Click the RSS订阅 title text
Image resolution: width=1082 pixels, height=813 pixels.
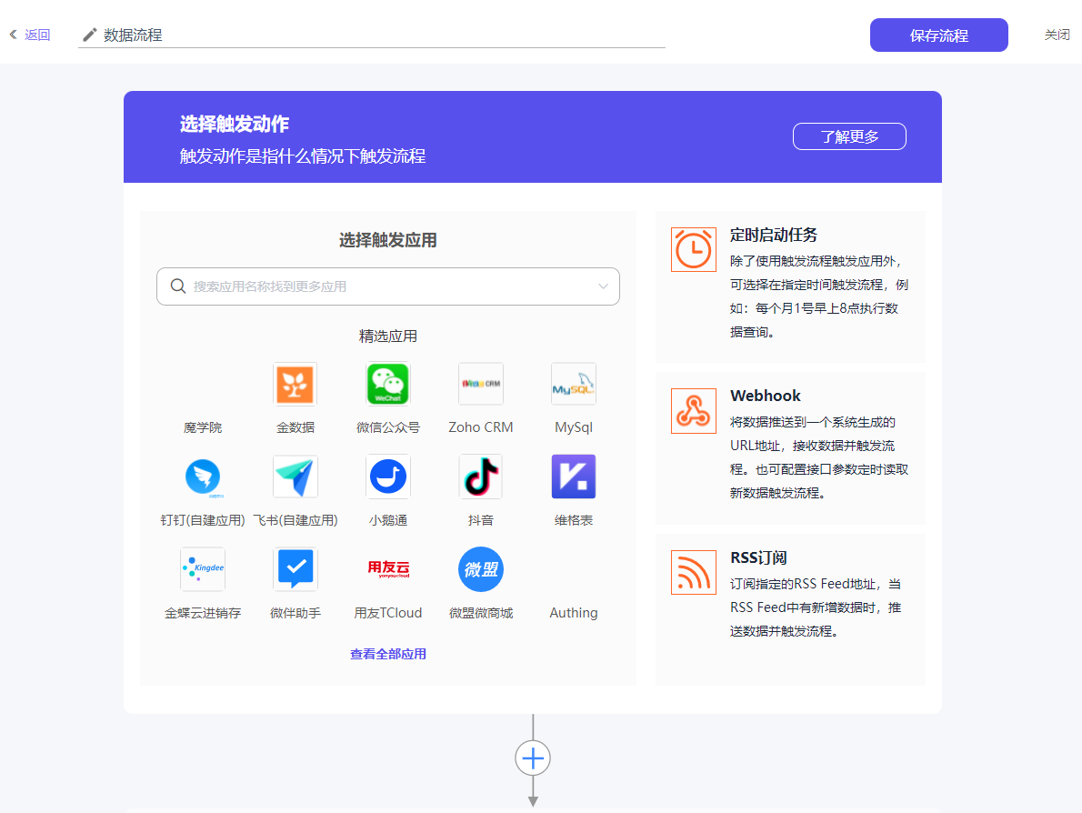[758, 557]
